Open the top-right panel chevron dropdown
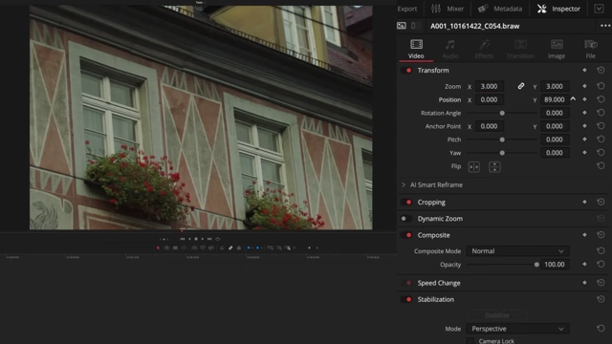The height and width of the screenshot is (344, 612). pos(599,9)
